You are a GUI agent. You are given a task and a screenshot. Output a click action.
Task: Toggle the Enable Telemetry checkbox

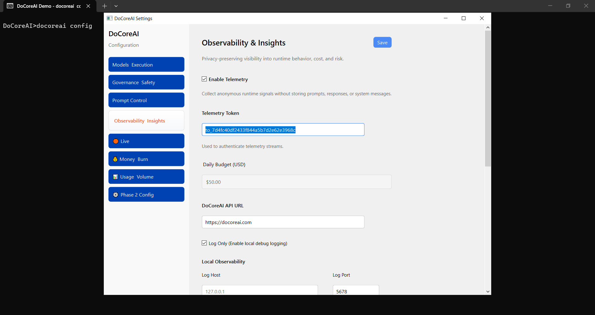204,79
